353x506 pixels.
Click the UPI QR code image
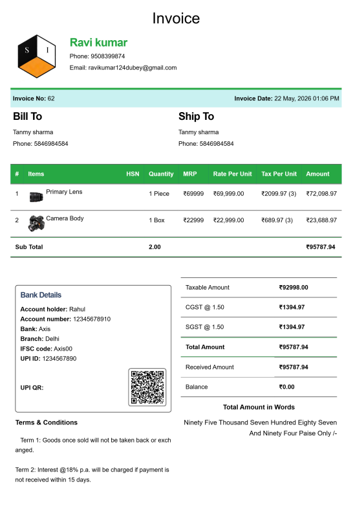(147, 387)
